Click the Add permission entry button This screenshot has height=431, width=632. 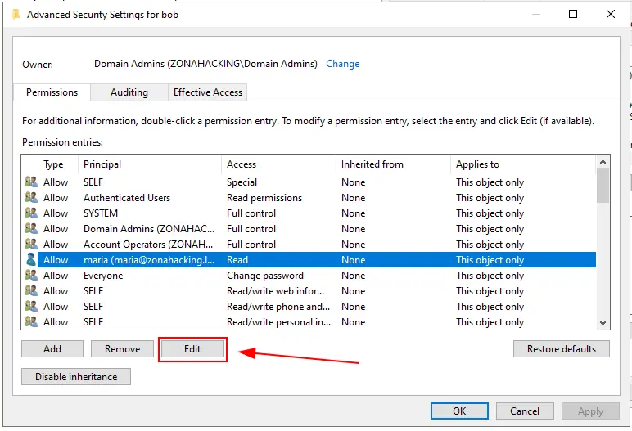pyautogui.click(x=52, y=349)
